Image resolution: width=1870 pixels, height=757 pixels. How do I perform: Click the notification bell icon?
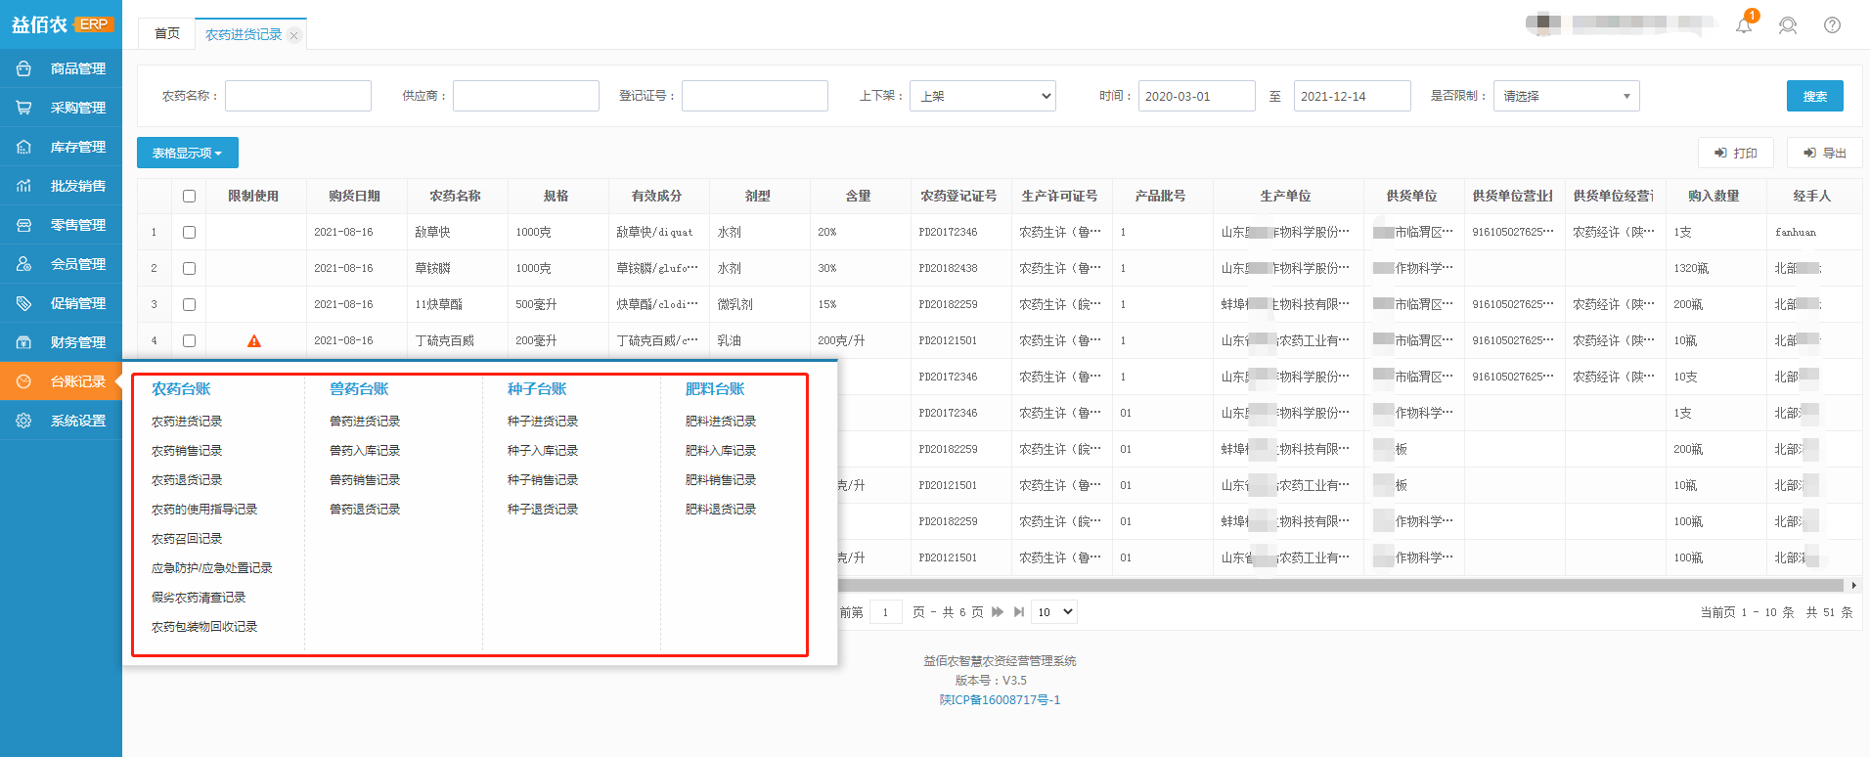click(1744, 25)
